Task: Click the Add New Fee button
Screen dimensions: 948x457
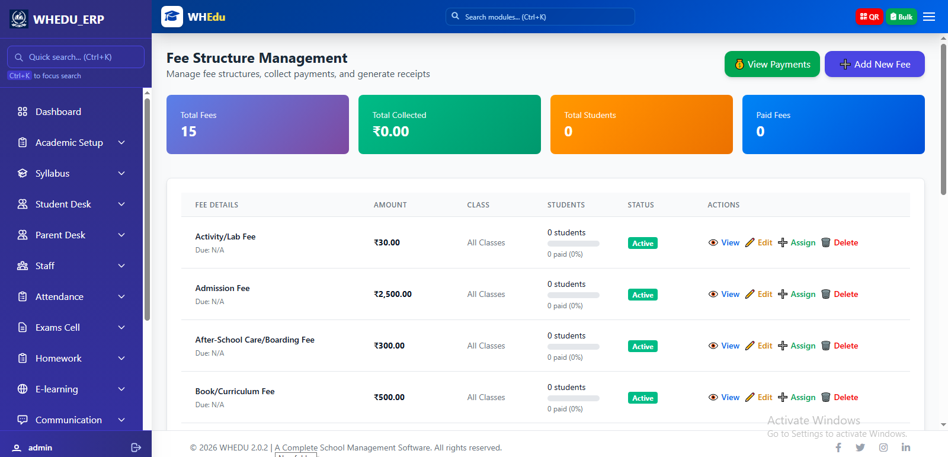Action: [x=875, y=64]
